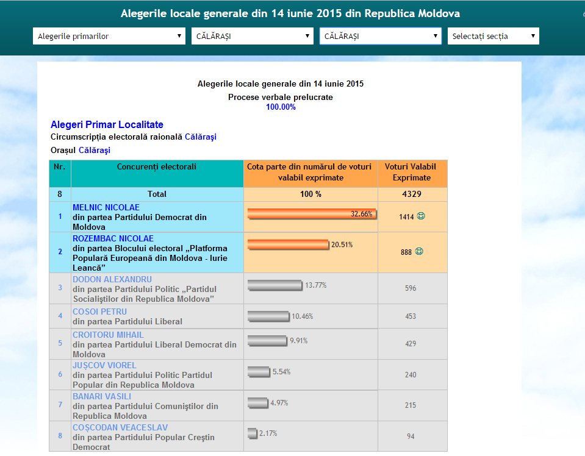Screen dimensions: 585x456
Task: Click the 'Voturi Valabil Exprimate' column header
Action: [412, 173]
